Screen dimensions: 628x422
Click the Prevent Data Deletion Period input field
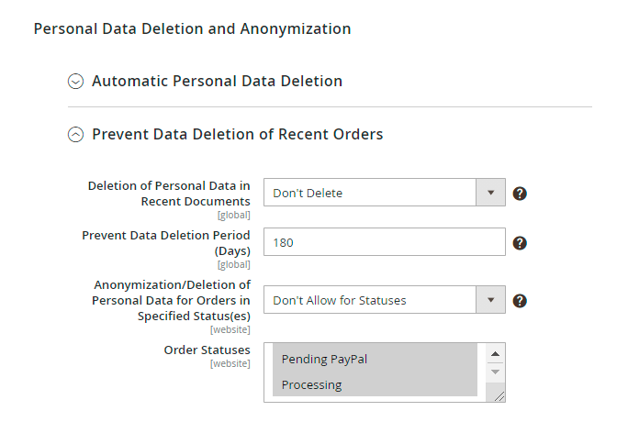point(385,243)
